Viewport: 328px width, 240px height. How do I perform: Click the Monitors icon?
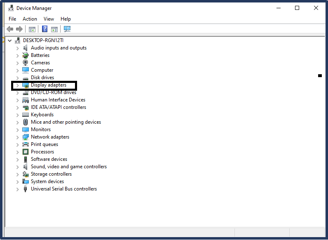click(x=25, y=129)
